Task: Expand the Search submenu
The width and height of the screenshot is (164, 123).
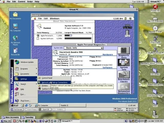Action: [26, 84]
